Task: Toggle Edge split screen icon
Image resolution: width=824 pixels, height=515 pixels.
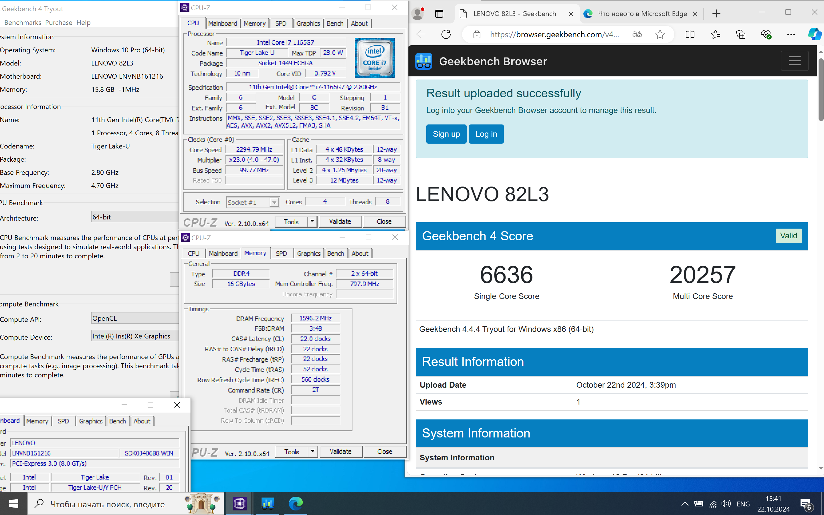Action: [690, 34]
